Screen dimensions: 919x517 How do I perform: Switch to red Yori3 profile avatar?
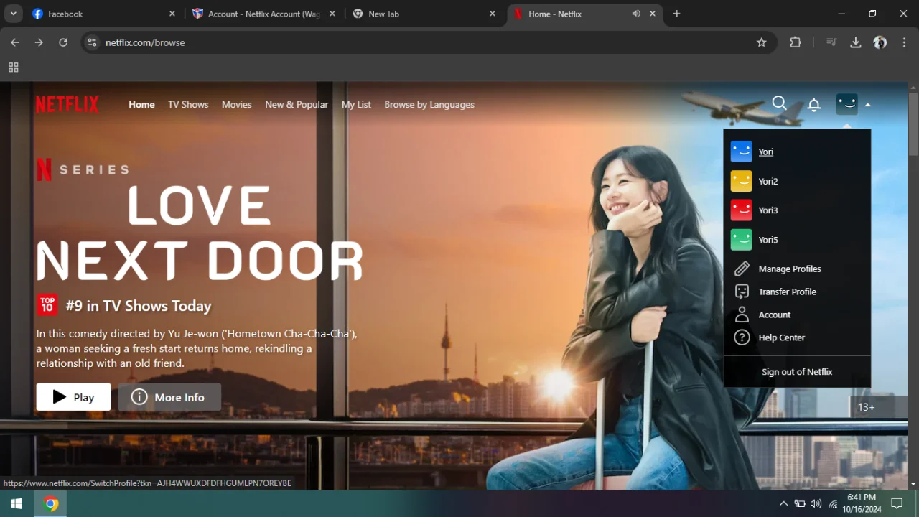(741, 210)
